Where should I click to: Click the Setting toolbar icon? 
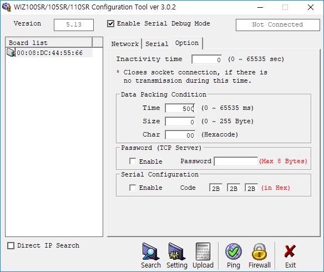(x=176, y=252)
